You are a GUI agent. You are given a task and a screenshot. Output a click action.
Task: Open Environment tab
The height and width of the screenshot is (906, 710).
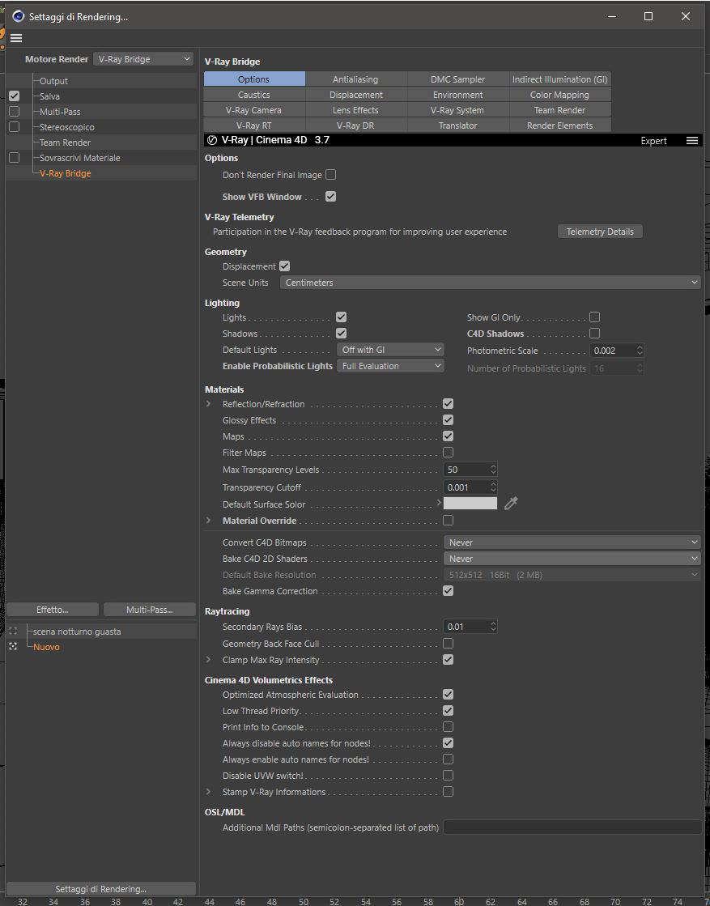(457, 95)
